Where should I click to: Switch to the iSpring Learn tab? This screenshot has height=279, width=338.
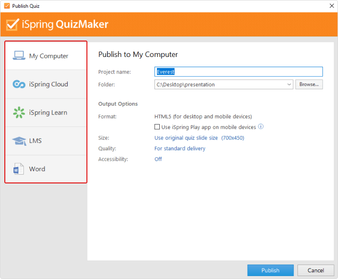(x=46, y=112)
